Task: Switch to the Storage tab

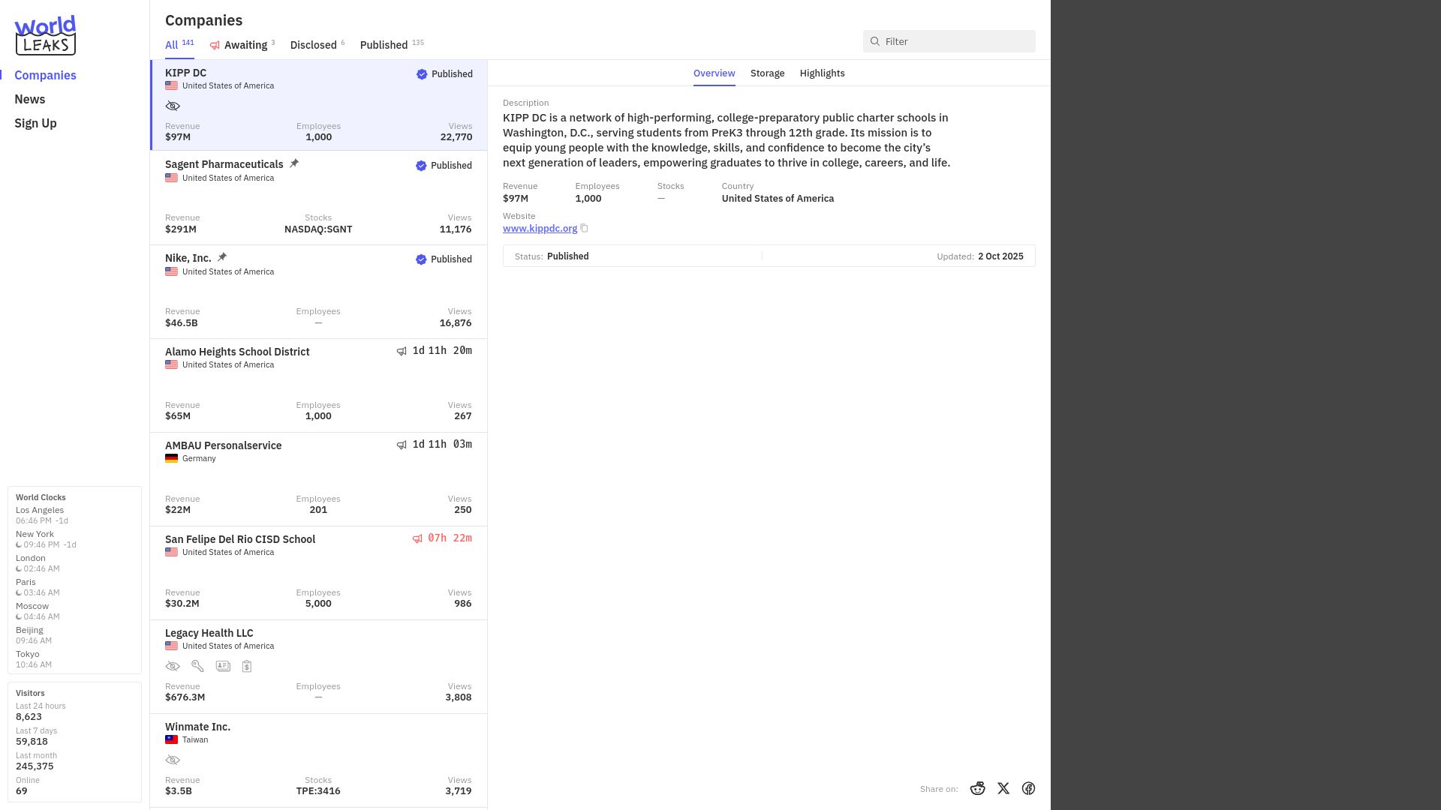Action: point(767,73)
